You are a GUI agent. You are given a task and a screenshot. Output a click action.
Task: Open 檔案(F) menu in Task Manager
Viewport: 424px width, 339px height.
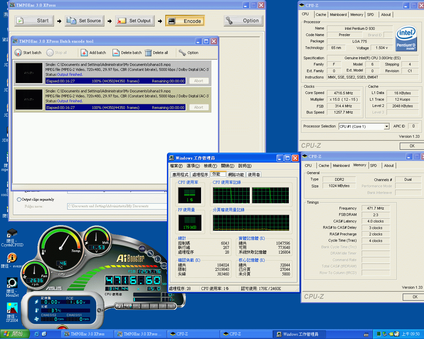pyautogui.click(x=176, y=166)
